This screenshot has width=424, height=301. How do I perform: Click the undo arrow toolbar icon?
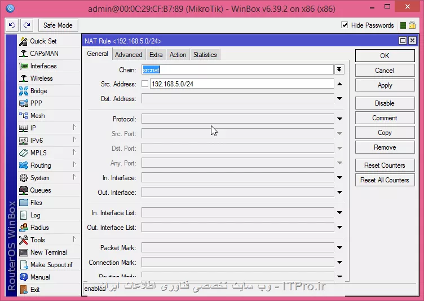pyautogui.click(x=12, y=25)
